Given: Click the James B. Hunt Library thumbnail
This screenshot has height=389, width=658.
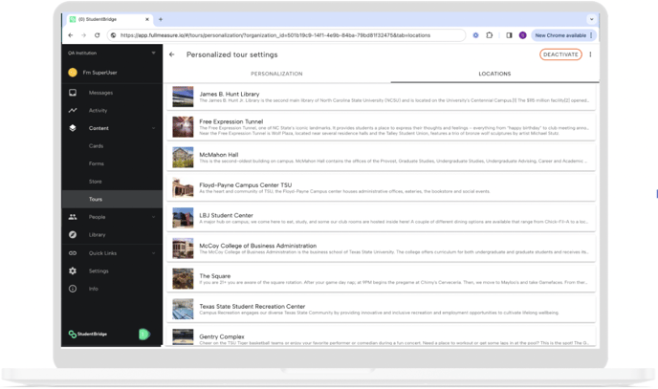Looking at the screenshot, I should [x=183, y=97].
